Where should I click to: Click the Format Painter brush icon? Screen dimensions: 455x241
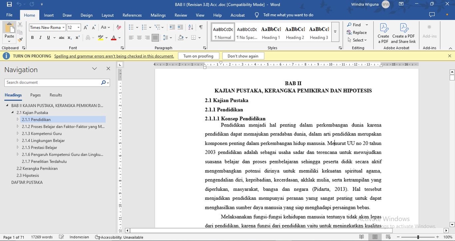tap(20, 39)
